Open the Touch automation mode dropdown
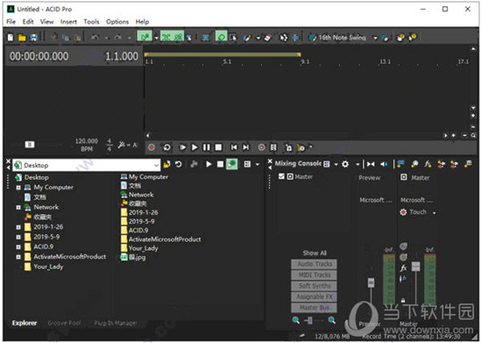482x343 pixels. (434, 213)
